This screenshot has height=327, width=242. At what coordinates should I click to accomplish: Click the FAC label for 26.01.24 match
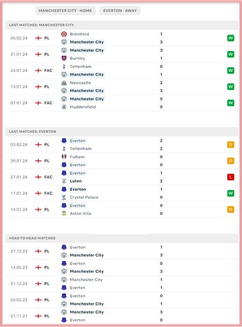click(x=48, y=71)
